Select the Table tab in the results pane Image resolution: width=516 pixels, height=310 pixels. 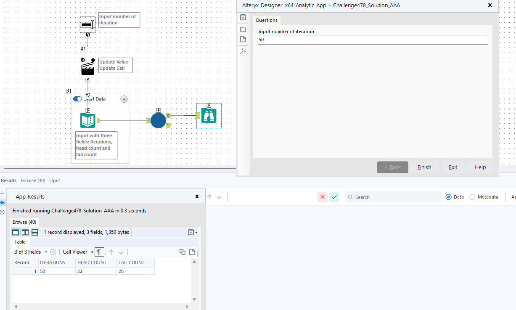click(x=20, y=241)
